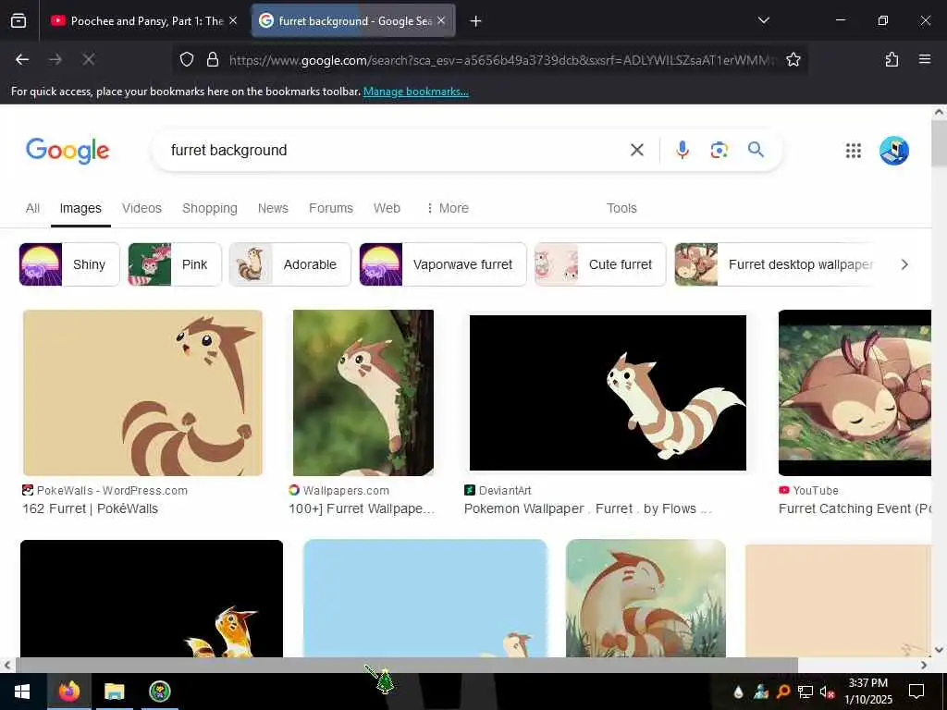Open Pokemon Wallpaper Furret by Flows link
947x710 pixels.
pyautogui.click(x=587, y=509)
